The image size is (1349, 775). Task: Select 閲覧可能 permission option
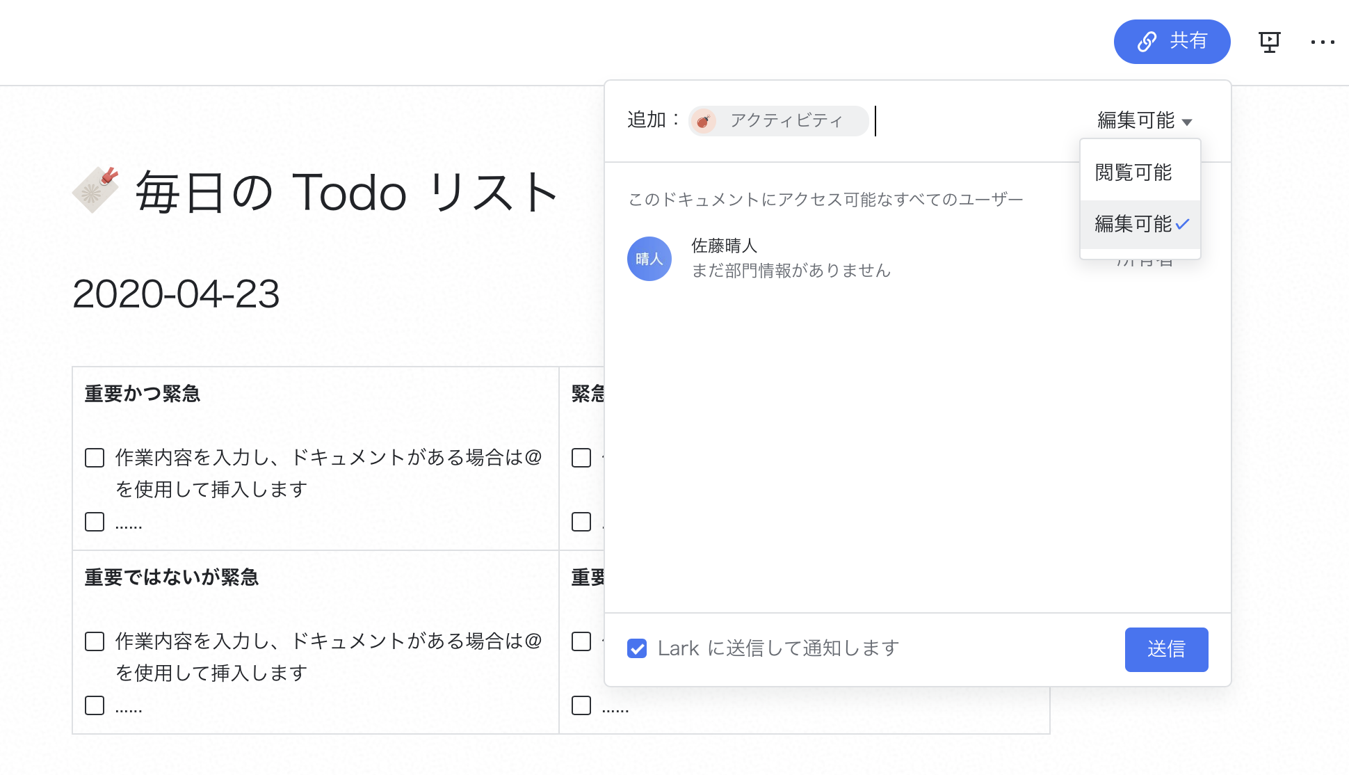pyautogui.click(x=1133, y=173)
